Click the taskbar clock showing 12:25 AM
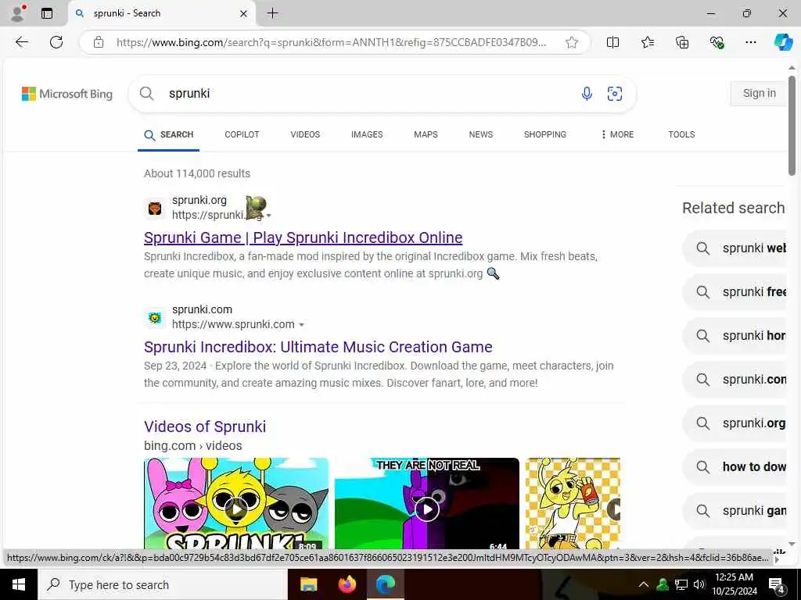The height and width of the screenshot is (600, 801). pyautogui.click(x=734, y=584)
